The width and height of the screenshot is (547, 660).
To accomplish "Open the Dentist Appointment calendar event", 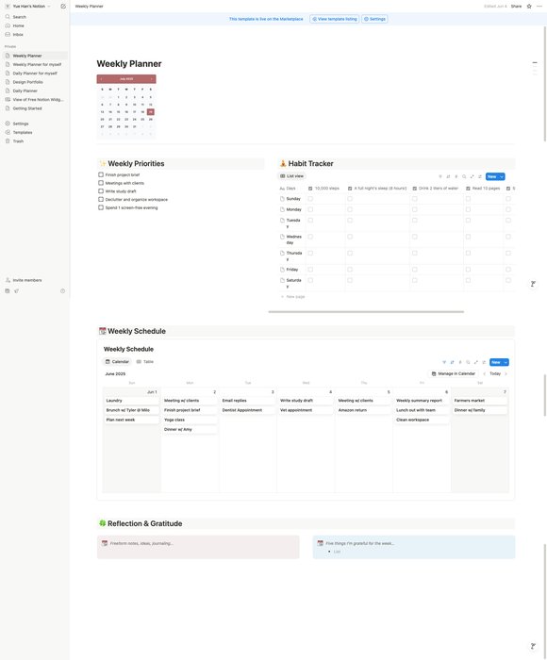I will (248, 410).
